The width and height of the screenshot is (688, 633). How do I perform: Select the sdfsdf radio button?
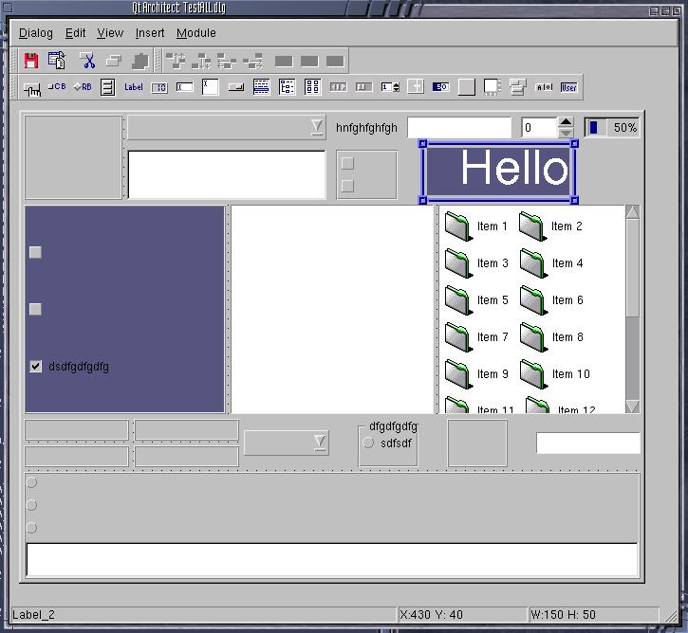coord(368,443)
